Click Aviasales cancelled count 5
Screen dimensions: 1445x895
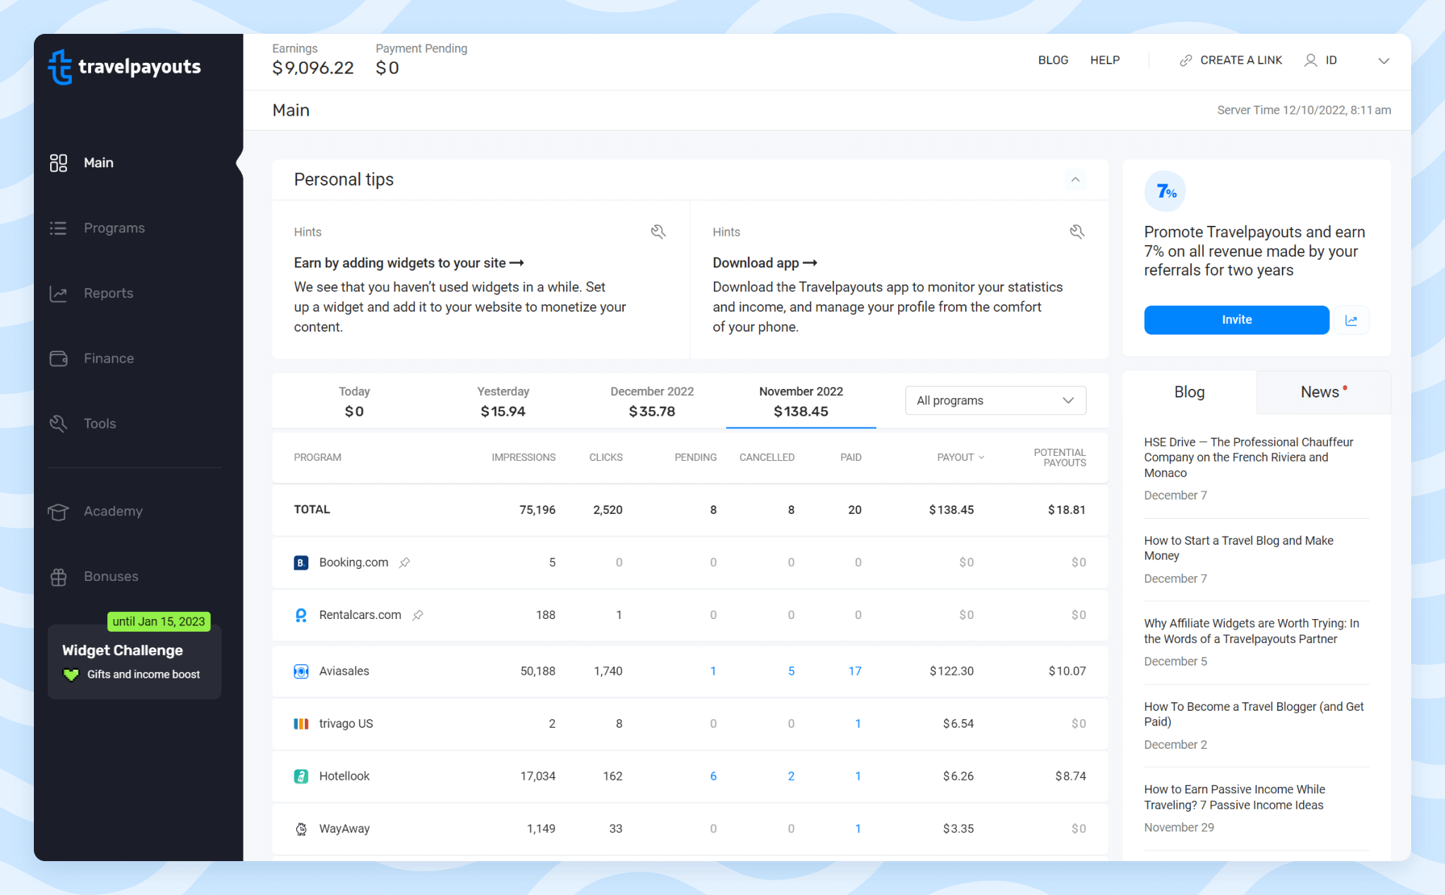coord(791,671)
